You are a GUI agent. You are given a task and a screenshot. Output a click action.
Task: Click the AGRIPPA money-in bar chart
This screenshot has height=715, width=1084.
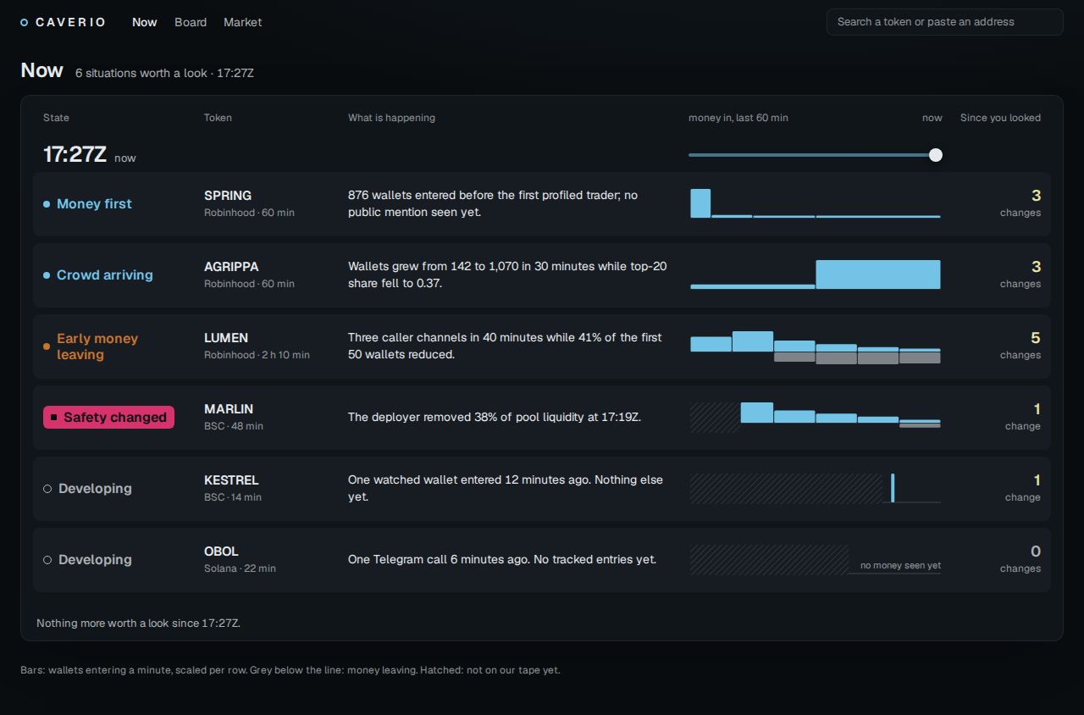pos(816,274)
